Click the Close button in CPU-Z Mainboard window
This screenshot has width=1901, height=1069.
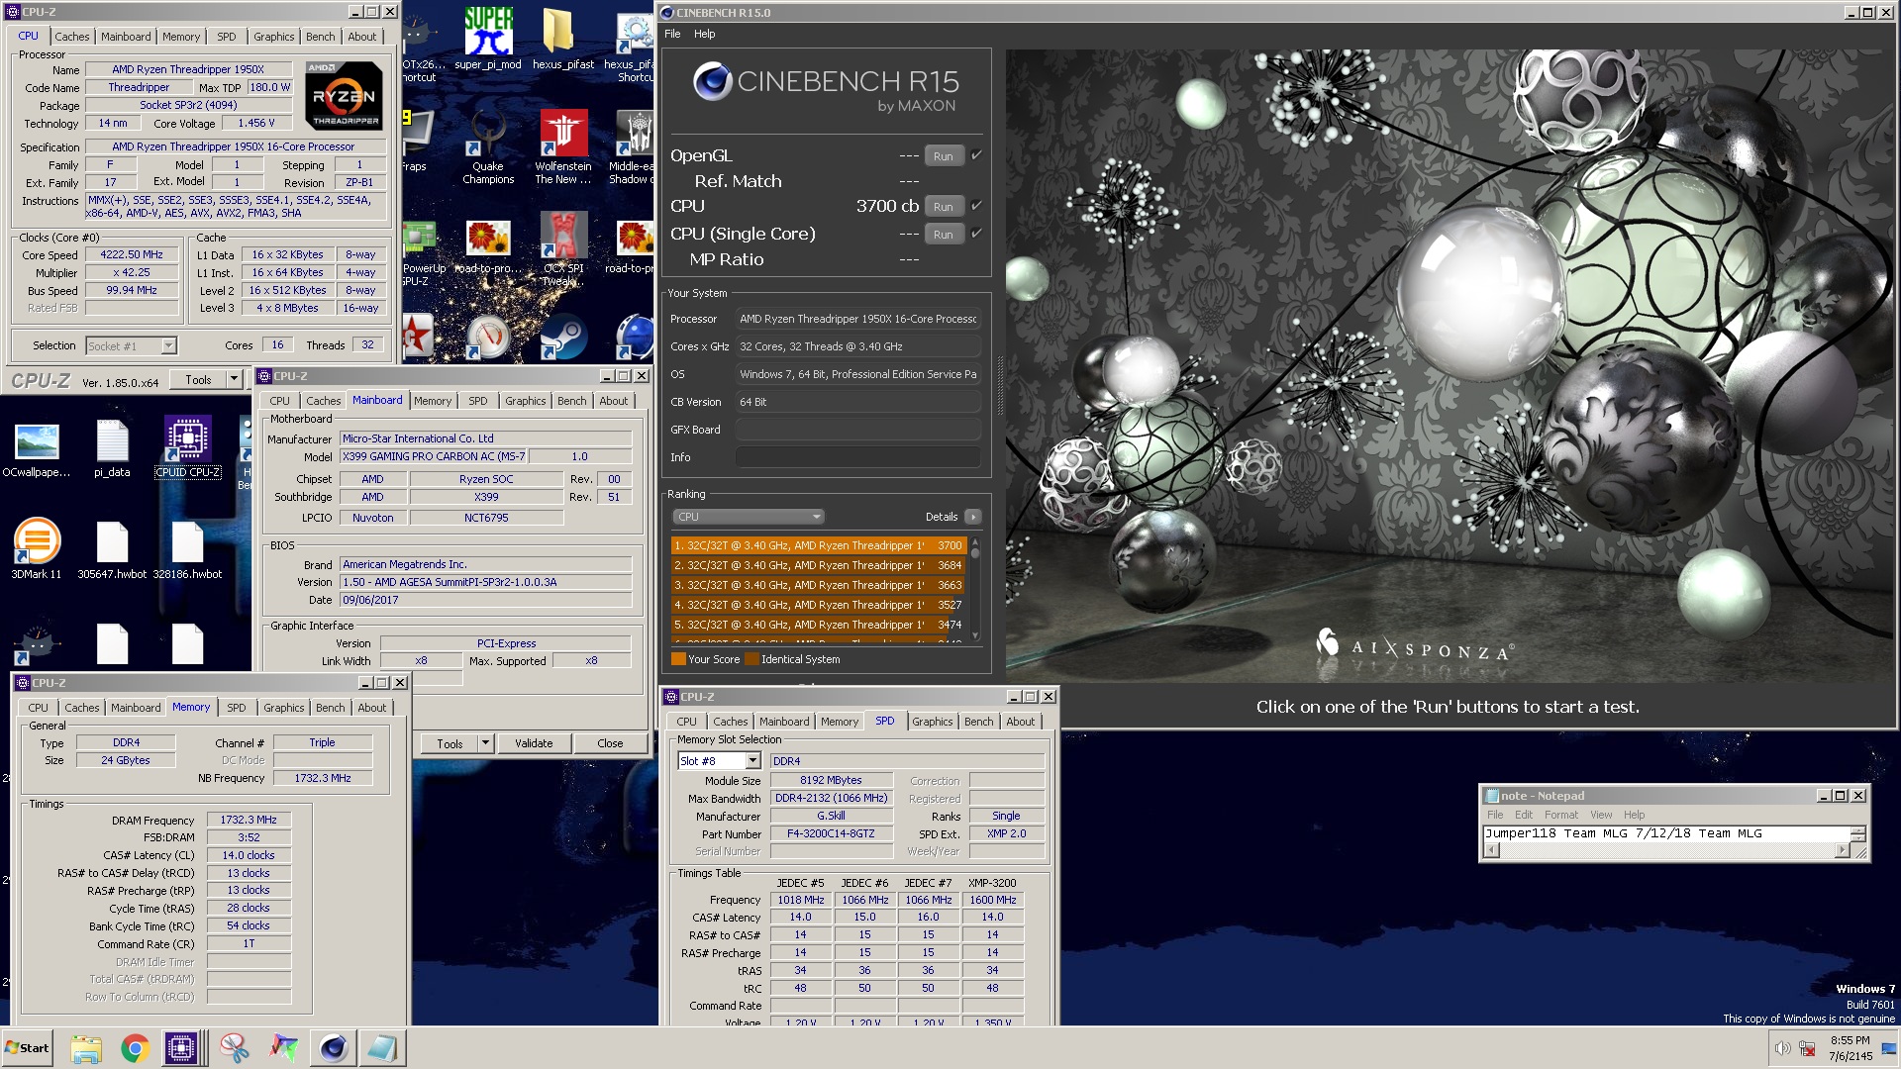(x=610, y=743)
